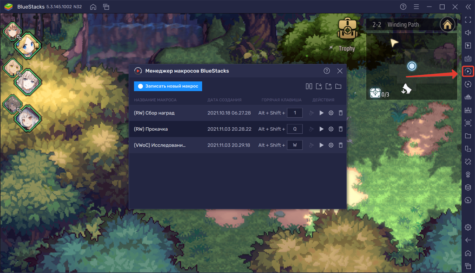The width and height of the screenshot is (475, 273).
Task: Click the export macros icon
Action: click(329, 86)
